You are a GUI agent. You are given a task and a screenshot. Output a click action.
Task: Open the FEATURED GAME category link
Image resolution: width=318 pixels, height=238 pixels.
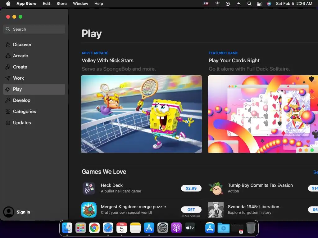223,53
